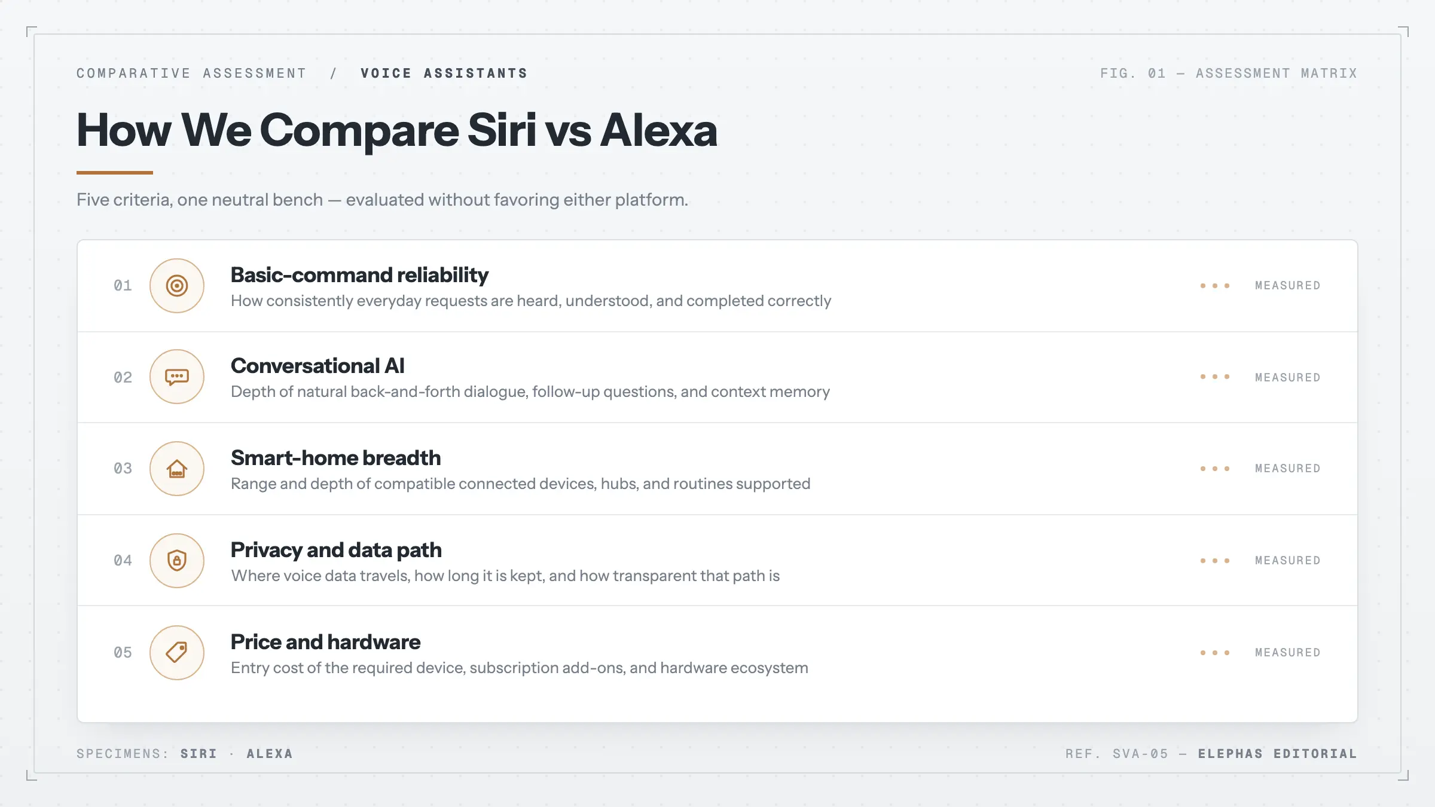Click the price tag icon for Price and hardware
The height and width of the screenshot is (807, 1435).
point(177,653)
